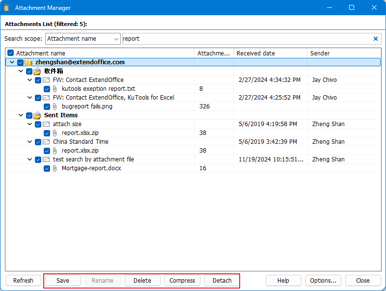Click the paperclip icon beside kutools exeption report.txt
386x291 pixels.
click(x=55, y=89)
